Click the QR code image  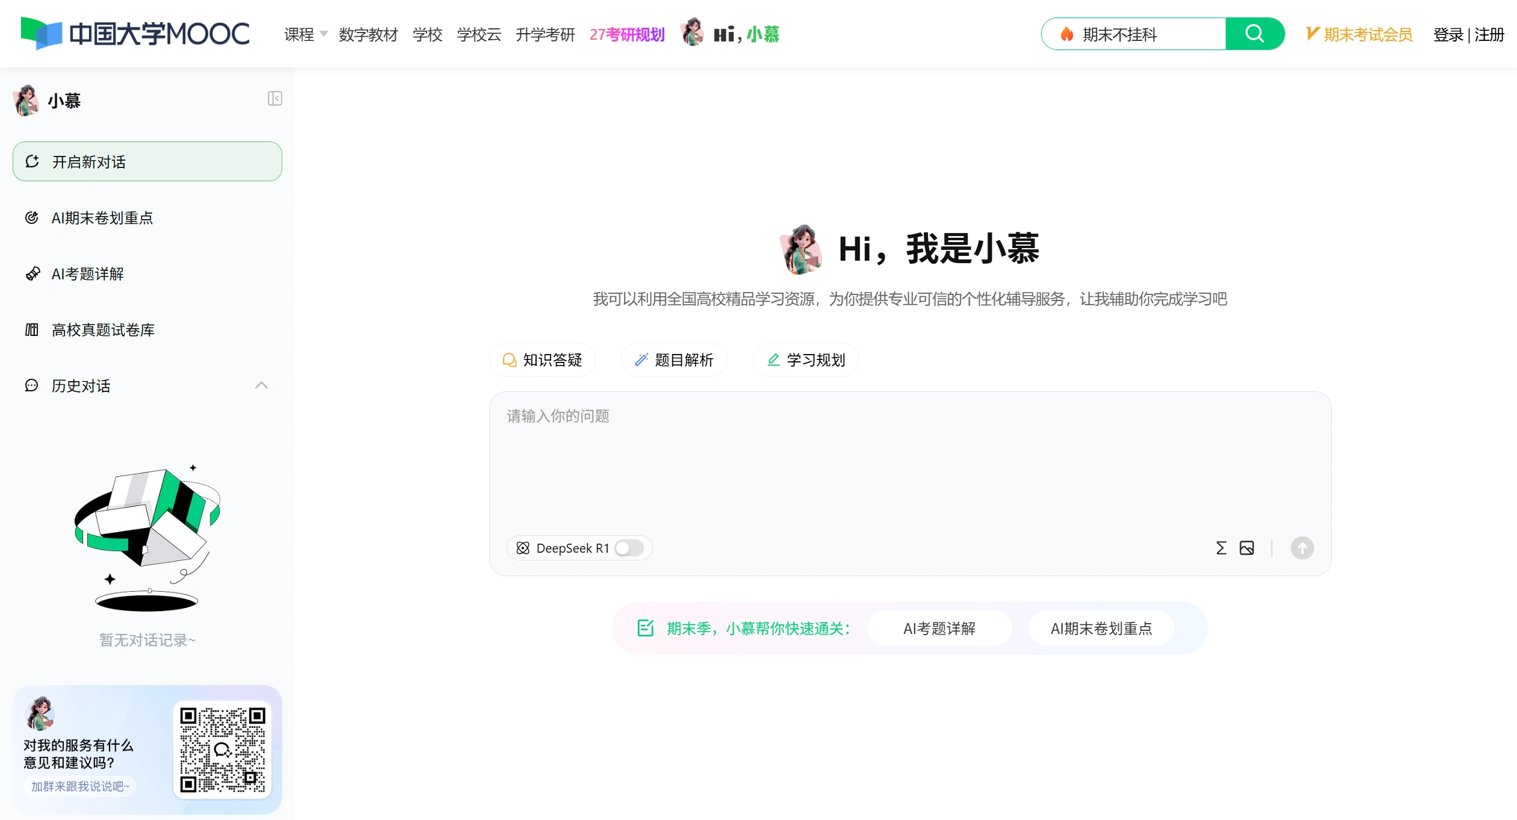point(223,750)
